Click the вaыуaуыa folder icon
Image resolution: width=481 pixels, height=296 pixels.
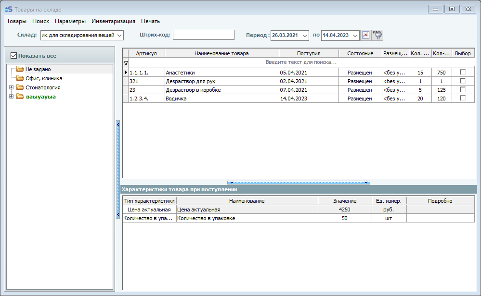(20, 97)
